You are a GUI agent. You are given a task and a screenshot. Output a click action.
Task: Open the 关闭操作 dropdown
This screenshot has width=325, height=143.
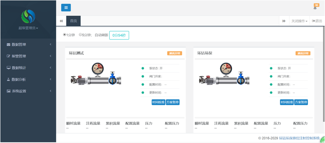click(299, 21)
